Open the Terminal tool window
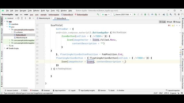This screenshot has width=184, height=103. 46,90
